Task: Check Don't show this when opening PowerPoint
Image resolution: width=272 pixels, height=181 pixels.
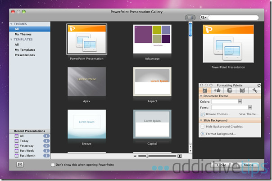Action: tap(53, 165)
